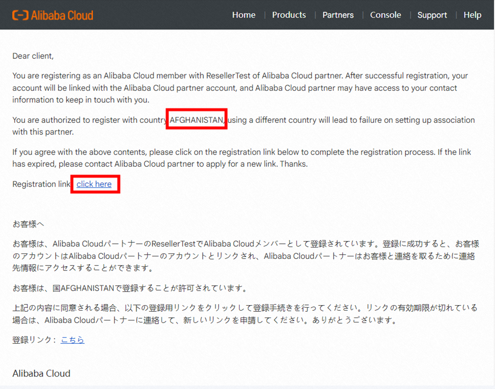Follow the 'click here' registration link
495x389 pixels.
[94, 184]
